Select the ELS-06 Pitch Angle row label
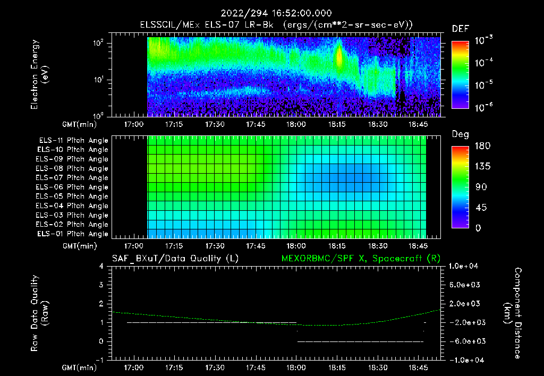Screen dimensions: 544x376 [72, 187]
